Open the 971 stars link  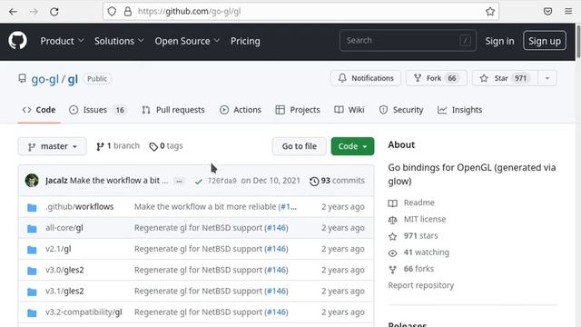click(x=413, y=236)
